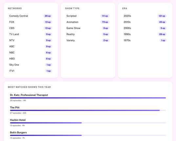
Task: Click the 1 ep badge for ITV1
Action: pyautogui.click(x=49, y=71)
